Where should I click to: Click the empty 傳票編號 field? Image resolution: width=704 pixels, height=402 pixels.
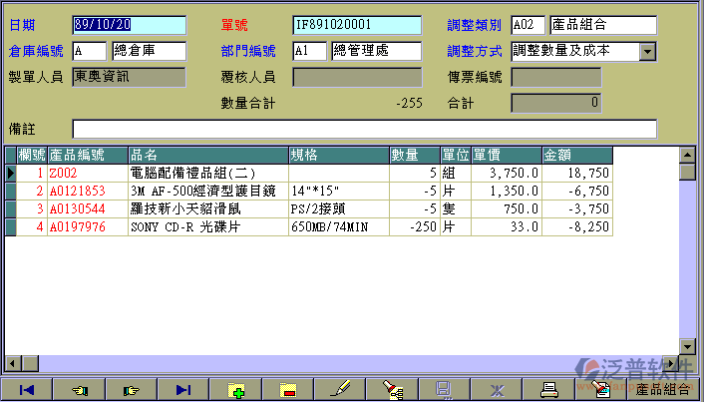(555, 77)
